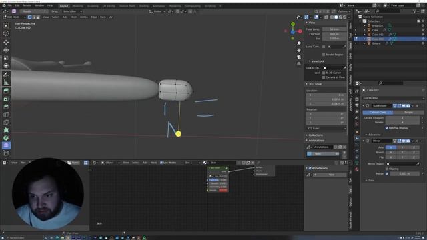Toggle Use Nodes checkbox in node editor
This screenshot has height=240, width=427.
pos(161,163)
